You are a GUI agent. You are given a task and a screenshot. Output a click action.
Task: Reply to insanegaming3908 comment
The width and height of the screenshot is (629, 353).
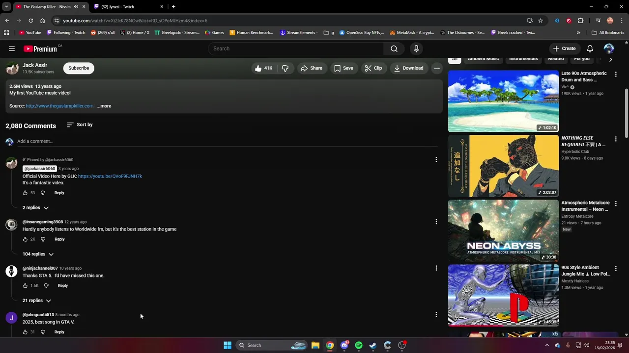point(59,239)
